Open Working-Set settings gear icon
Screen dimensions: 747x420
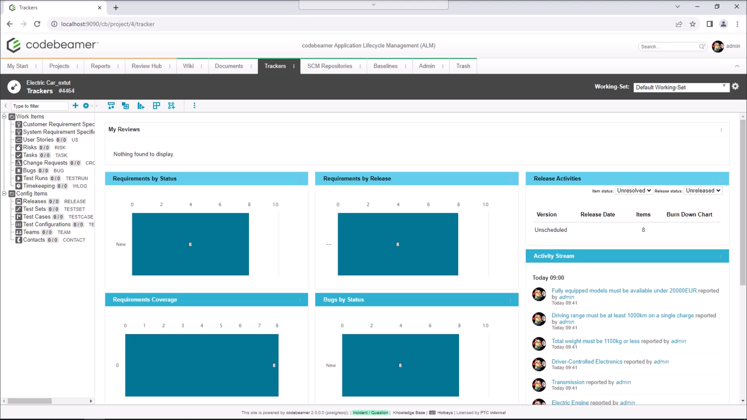point(735,86)
